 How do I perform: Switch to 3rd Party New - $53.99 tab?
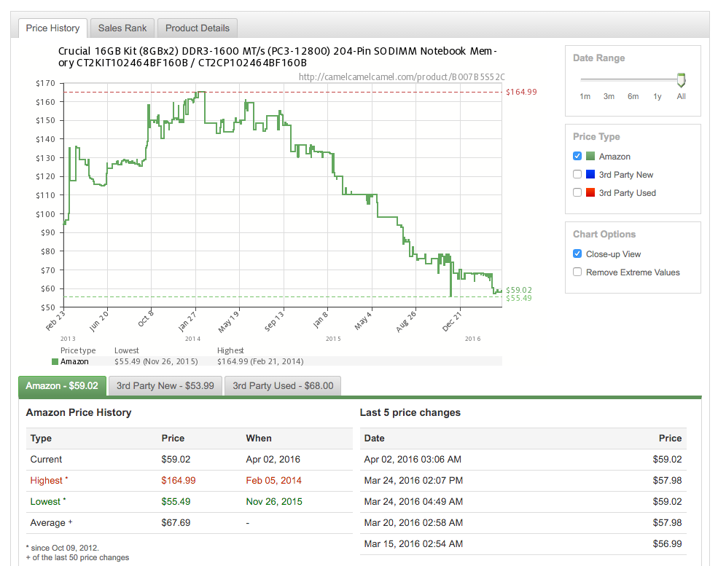165,386
